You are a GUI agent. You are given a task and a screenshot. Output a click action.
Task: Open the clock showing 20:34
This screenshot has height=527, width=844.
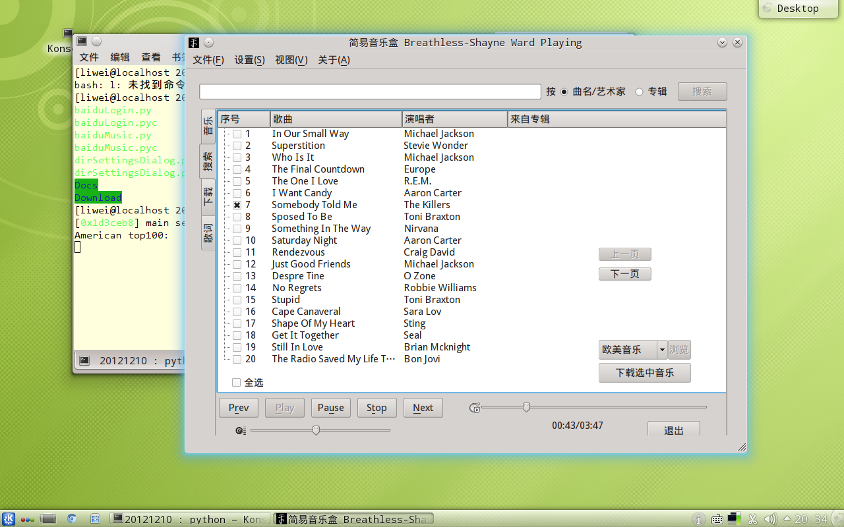click(811, 519)
